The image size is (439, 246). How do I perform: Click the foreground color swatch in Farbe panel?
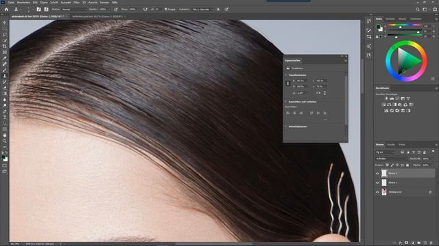(378, 27)
